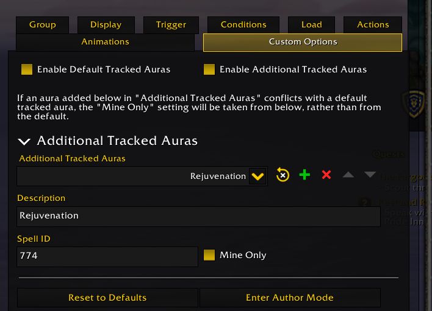Toggle Enable Additional Tracked Auras

click(209, 69)
